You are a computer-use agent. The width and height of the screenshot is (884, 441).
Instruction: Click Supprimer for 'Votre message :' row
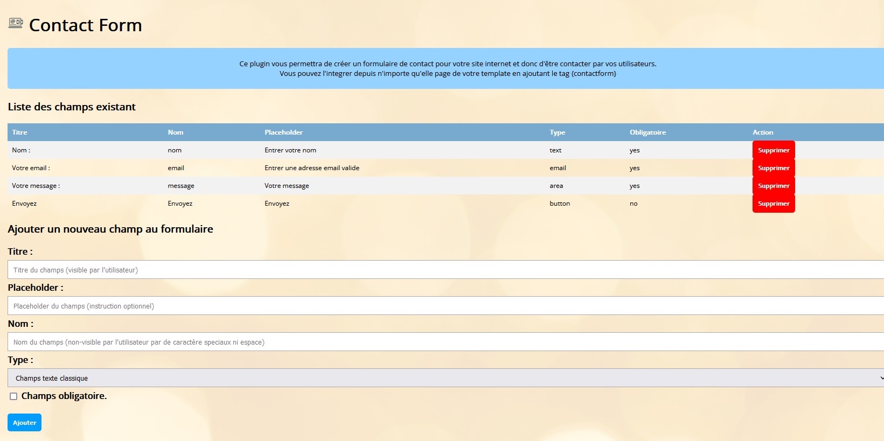click(x=774, y=186)
